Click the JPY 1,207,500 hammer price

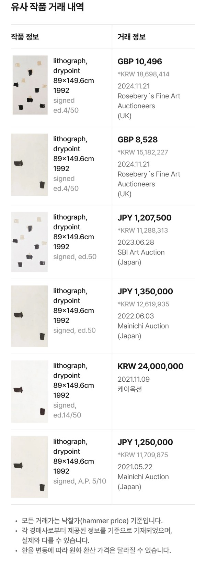click(145, 218)
